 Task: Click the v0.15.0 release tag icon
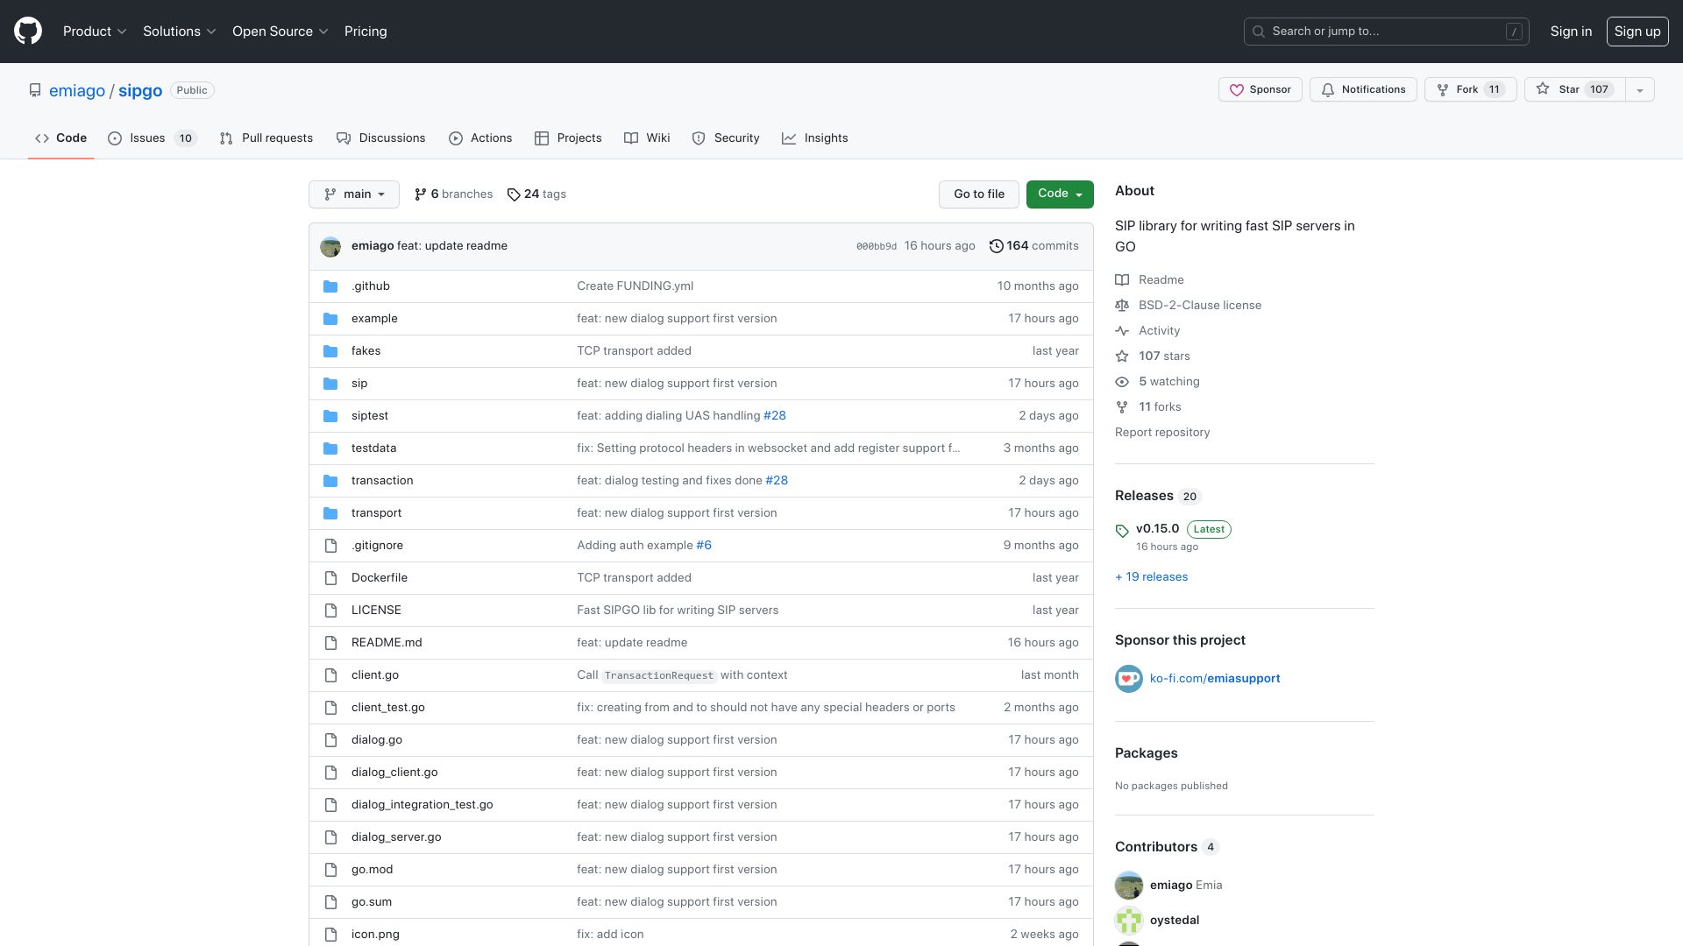point(1122,531)
